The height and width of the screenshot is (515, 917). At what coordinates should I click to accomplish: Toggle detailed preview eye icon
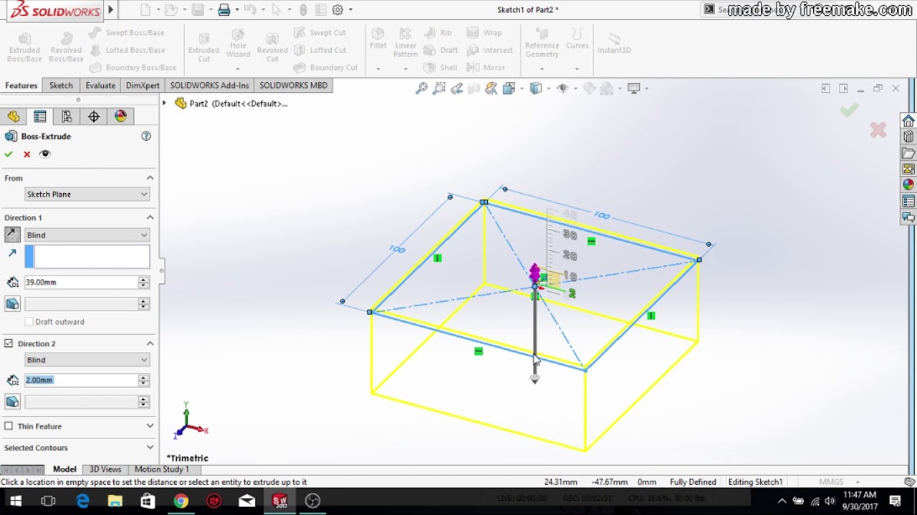[45, 154]
